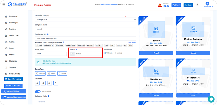
Task: Add the COST macro tag
Action: pos(130,45)
